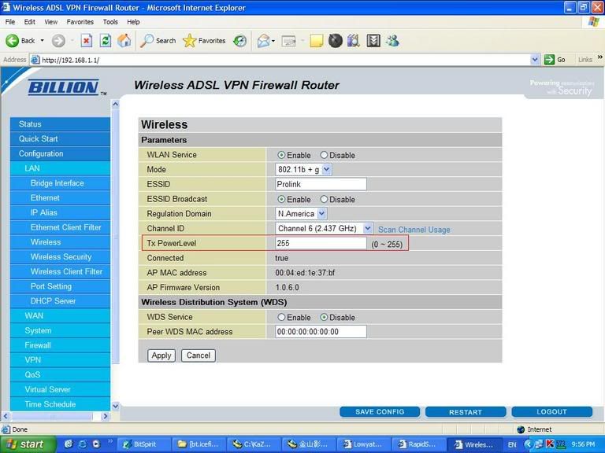605x453 pixels.
Task: Expand the Regulation Domain dropdown
Action: point(301,214)
